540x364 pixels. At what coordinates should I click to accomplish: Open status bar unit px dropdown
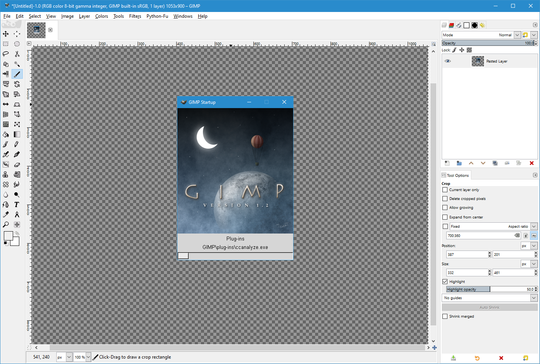click(64, 357)
